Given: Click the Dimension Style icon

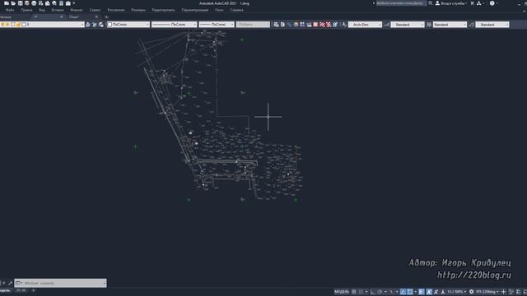Looking at the screenshot, I should click(387, 25).
